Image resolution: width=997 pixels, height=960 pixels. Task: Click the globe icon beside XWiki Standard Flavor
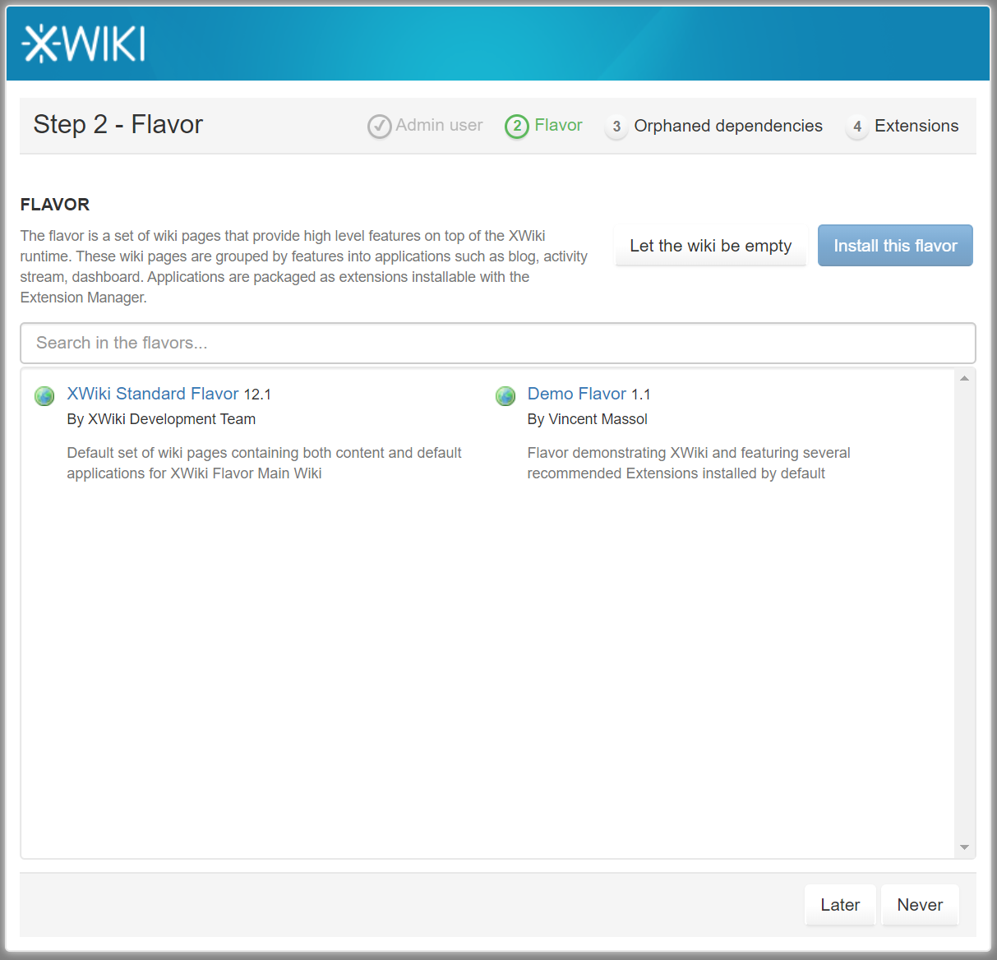(44, 396)
